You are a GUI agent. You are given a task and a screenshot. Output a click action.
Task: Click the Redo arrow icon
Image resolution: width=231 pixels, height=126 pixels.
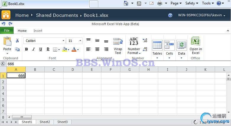pyautogui.click(x=10, y=24)
